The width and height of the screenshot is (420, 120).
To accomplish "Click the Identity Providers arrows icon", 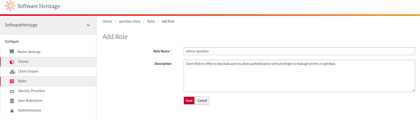I will point(12,91).
